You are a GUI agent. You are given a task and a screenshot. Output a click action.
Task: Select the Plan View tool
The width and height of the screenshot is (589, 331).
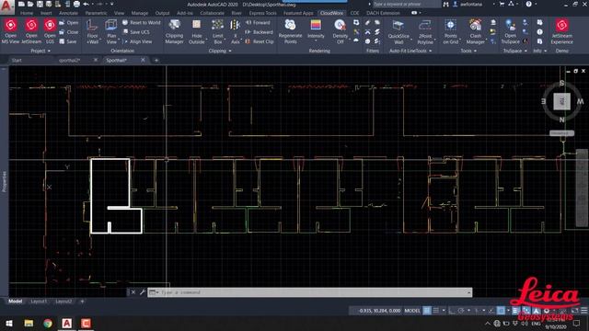(111, 31)
